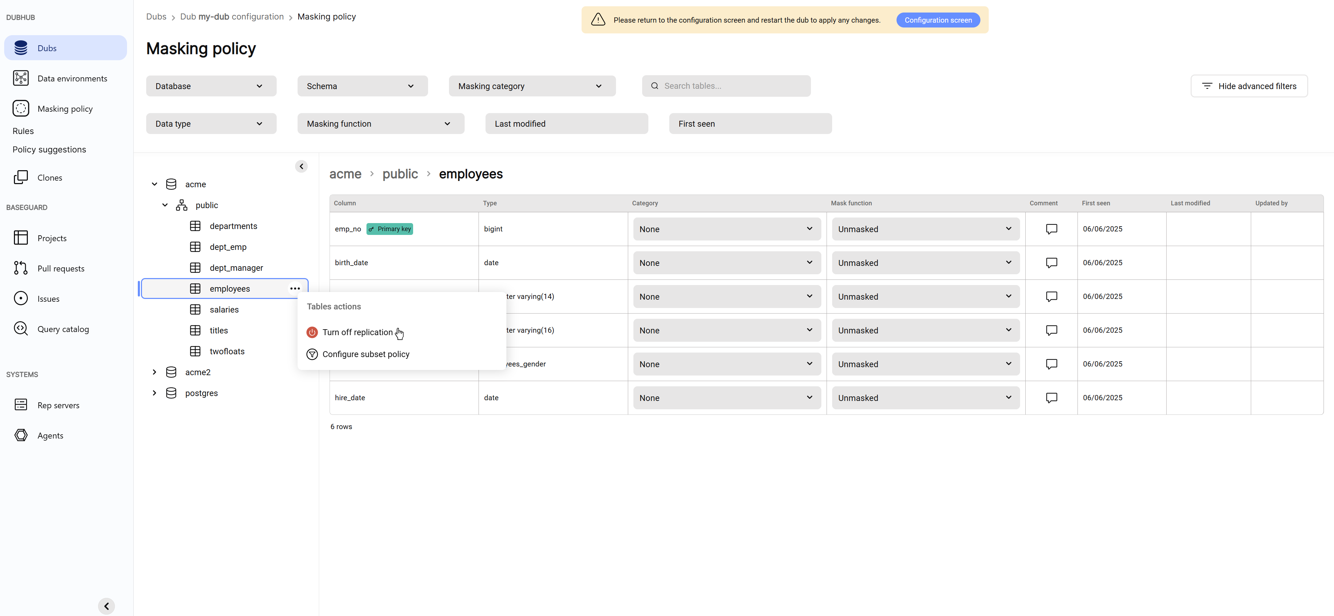Choose Configure subset policy option
The height and width of the screenshot is (616, 1334).
pyautogui.click(x=366, y=354)
